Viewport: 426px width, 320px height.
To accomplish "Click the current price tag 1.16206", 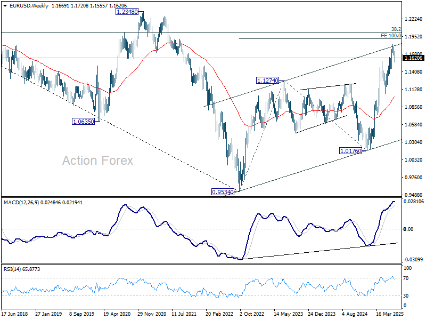I will point(414,58).
